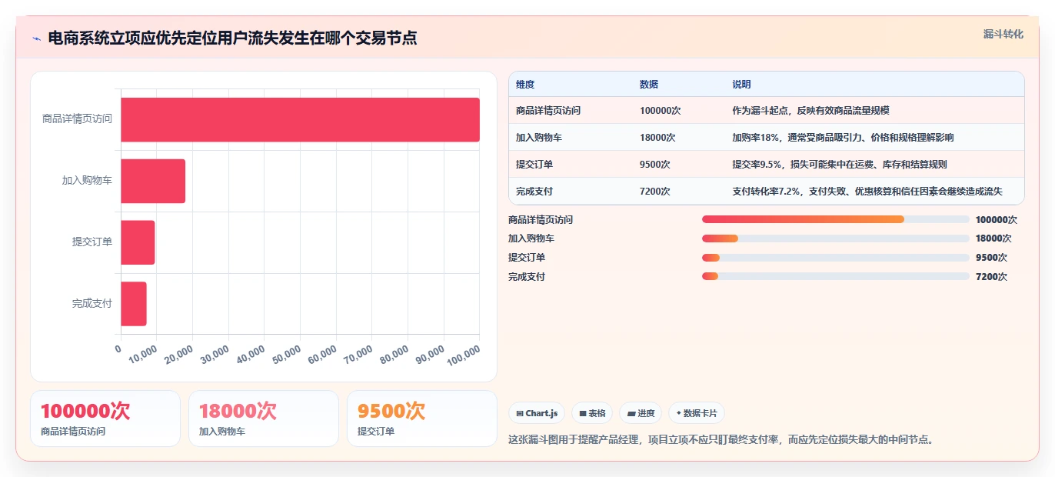
Task: Click 100000次 value beside progress bar
Action: [x=996, y=219]
